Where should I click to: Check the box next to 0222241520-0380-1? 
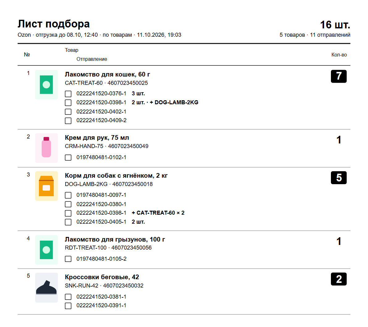pos(68,204)
